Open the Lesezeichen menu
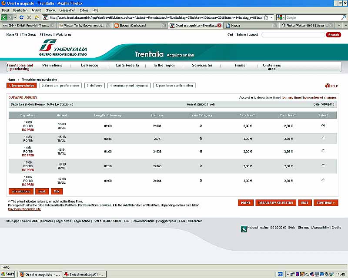Image resolution: width=348 pixels, height=278 pixels. click(67, 10)
